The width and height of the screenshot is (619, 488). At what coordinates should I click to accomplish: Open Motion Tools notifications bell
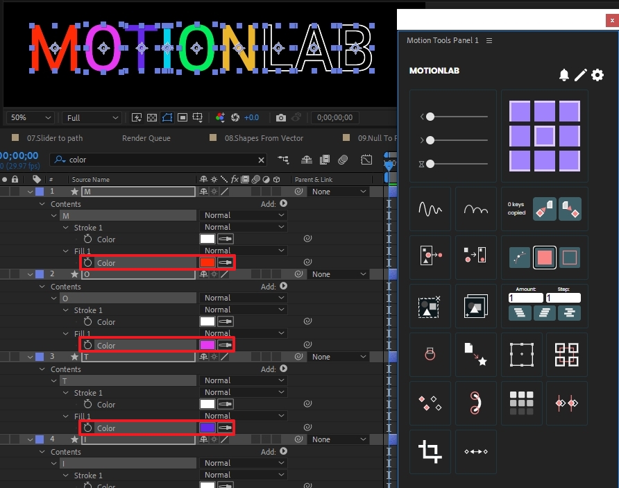pos(563,74)
